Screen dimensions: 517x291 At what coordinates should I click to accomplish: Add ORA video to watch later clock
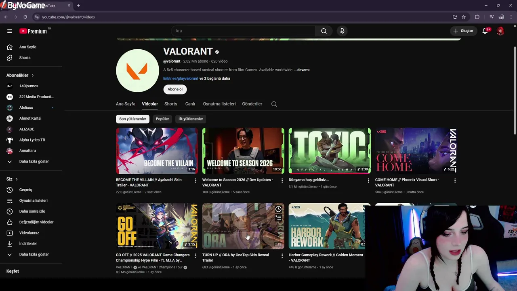[x=278, y=209]
